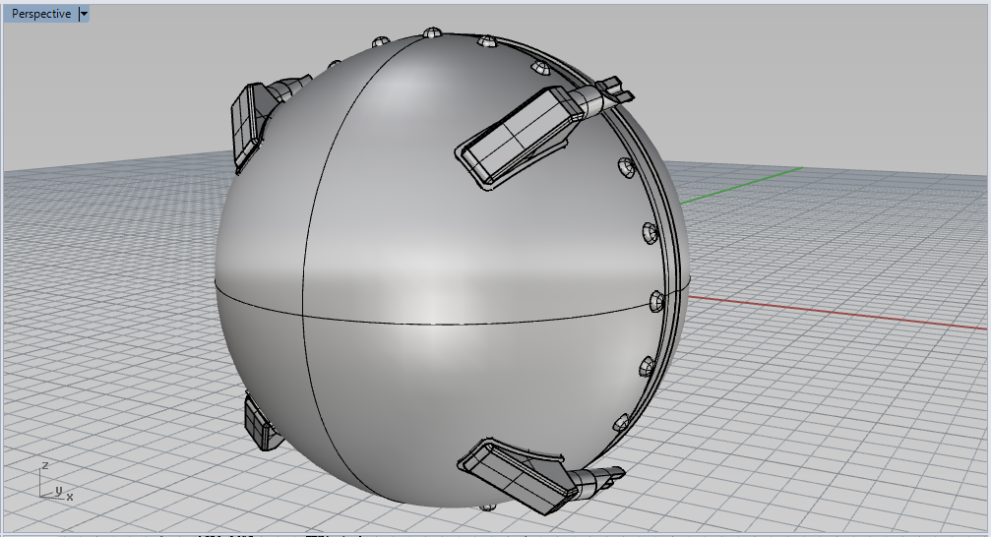Select the sphere model in the viewport
This screenshot has height=537, width=991.
[451, 271]
